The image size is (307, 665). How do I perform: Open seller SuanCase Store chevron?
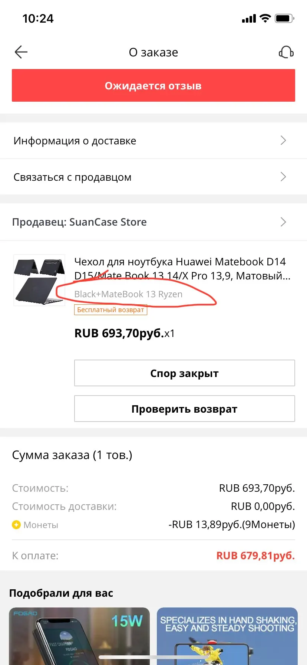click(x=283, y=222)
